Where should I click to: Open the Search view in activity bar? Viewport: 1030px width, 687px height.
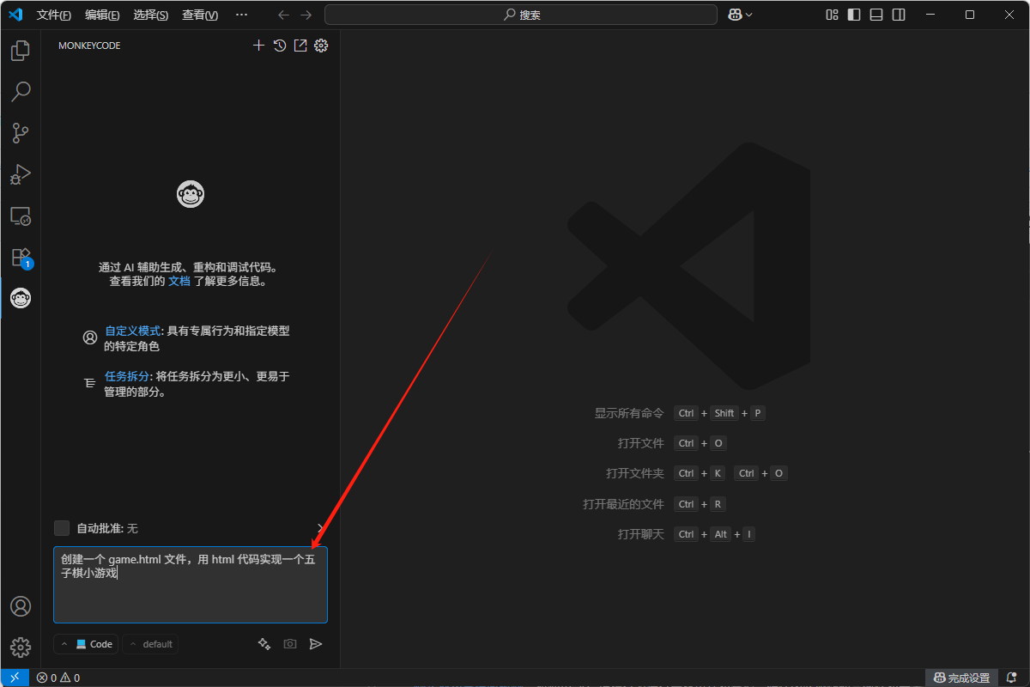point(21,92)
